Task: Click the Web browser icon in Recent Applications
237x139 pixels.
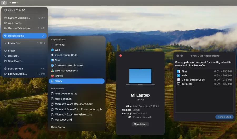Action: point(52,50)
